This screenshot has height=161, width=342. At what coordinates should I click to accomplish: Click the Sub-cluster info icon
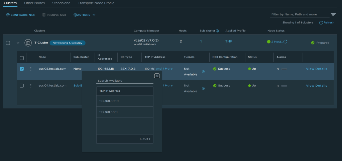[x=217, y=31]
